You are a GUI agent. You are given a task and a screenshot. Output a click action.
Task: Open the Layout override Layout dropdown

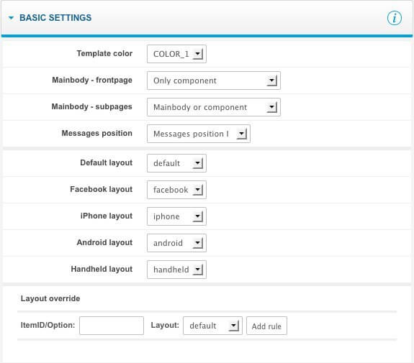pos(212,326)
